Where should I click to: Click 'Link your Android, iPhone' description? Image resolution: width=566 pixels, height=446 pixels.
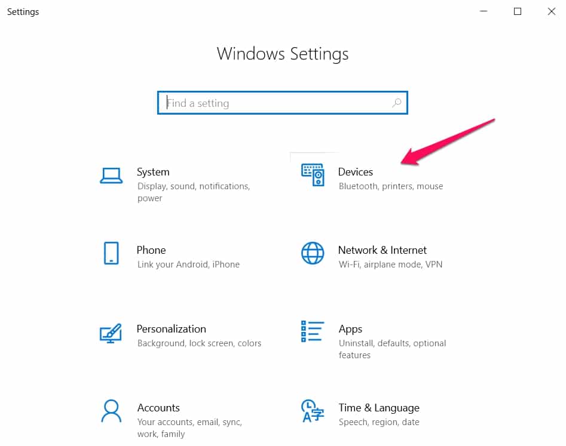(x=188, y=264)
